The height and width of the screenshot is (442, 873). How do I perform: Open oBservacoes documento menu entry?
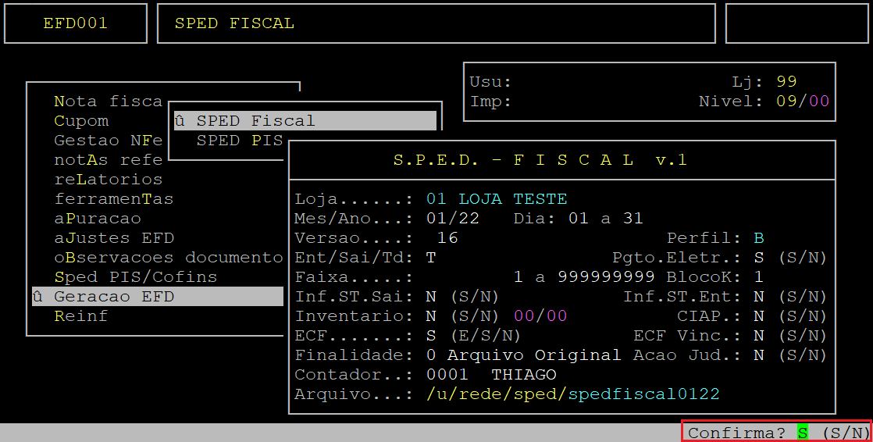(169, 257)
